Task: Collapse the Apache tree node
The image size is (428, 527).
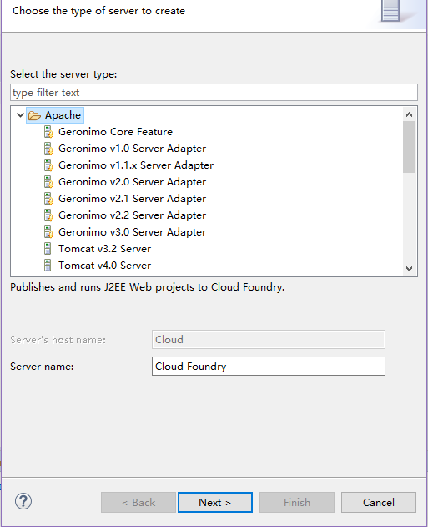Action: (x=20, y=115)
